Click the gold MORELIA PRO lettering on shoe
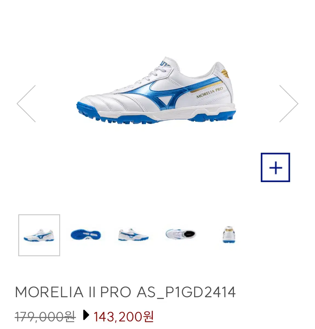The image size is (315, 329). pyautogui.click(x=210, y=93)
